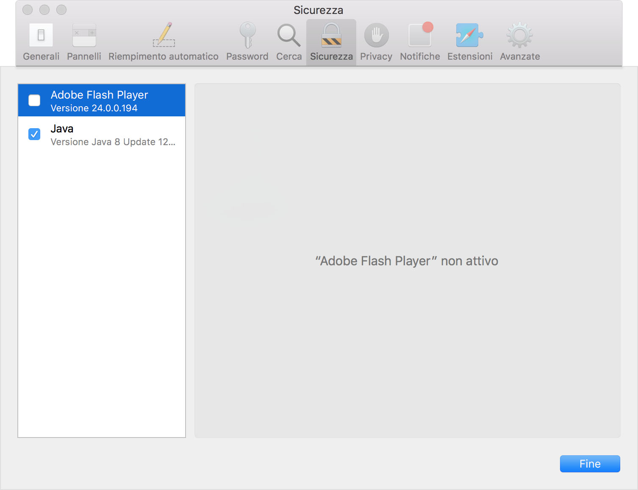
Task: Select the Sicurezza padlock icon
Action: click(331, 35)
